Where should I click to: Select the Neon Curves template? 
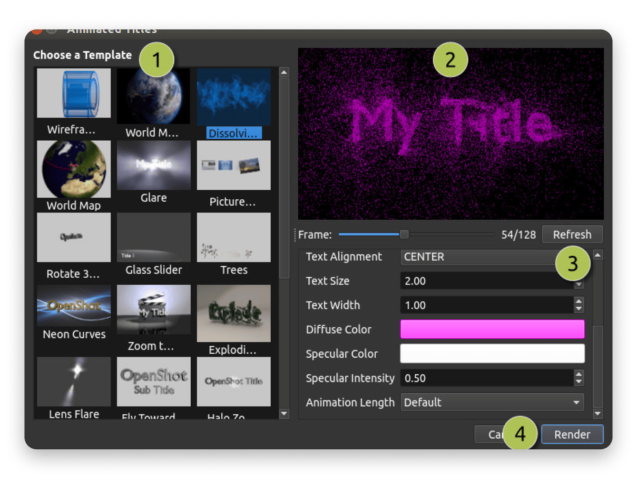pos(73,306)
